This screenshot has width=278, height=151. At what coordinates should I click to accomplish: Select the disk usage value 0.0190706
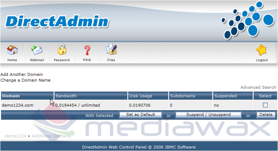pyautogui.click(x=139, y=105)
